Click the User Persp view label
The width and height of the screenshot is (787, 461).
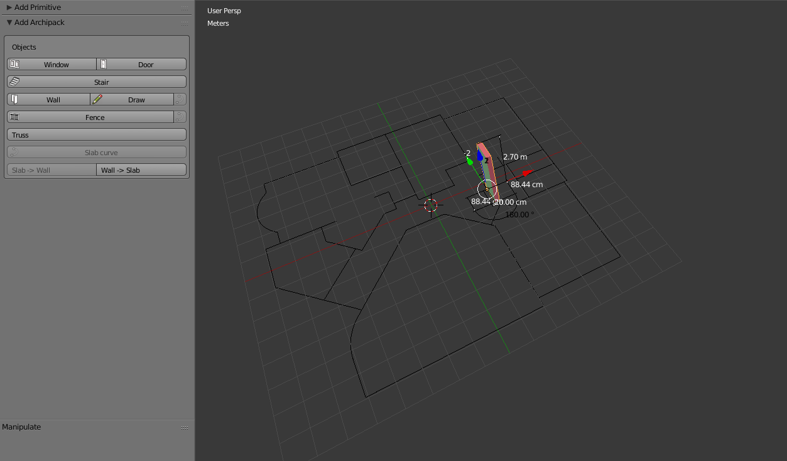[x=224, y=11]
